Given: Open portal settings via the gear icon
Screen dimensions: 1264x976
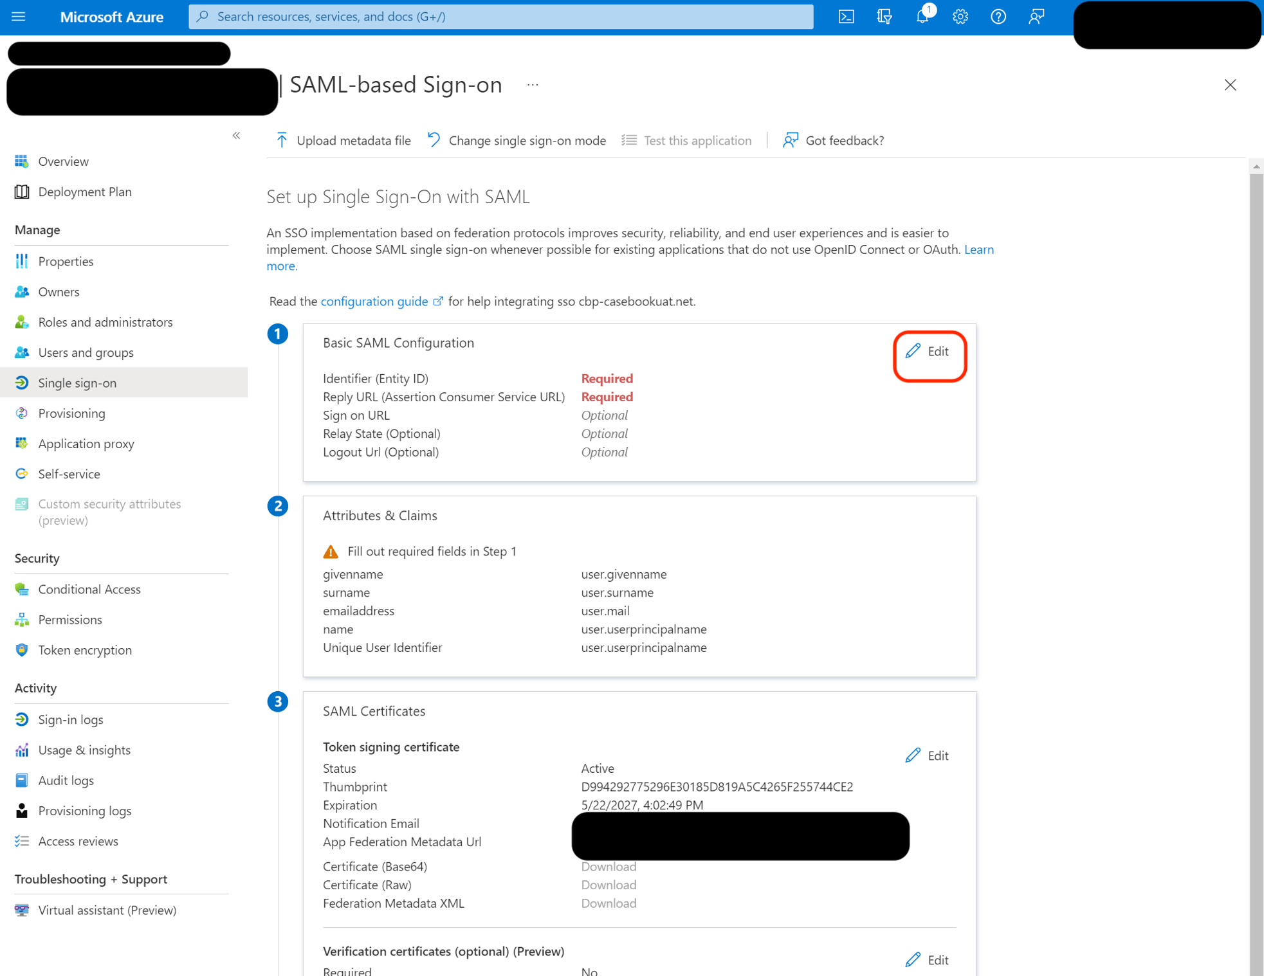Looking at the screenshot, I should pyautogui.click(x=960, y=17).
